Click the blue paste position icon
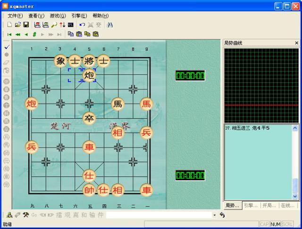This screenshot has height=229, width=302. (x=79, y=34)
